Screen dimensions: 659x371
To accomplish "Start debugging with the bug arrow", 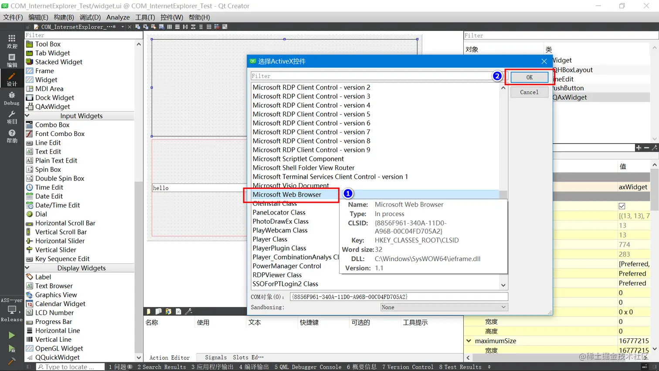I will (12, 348).
